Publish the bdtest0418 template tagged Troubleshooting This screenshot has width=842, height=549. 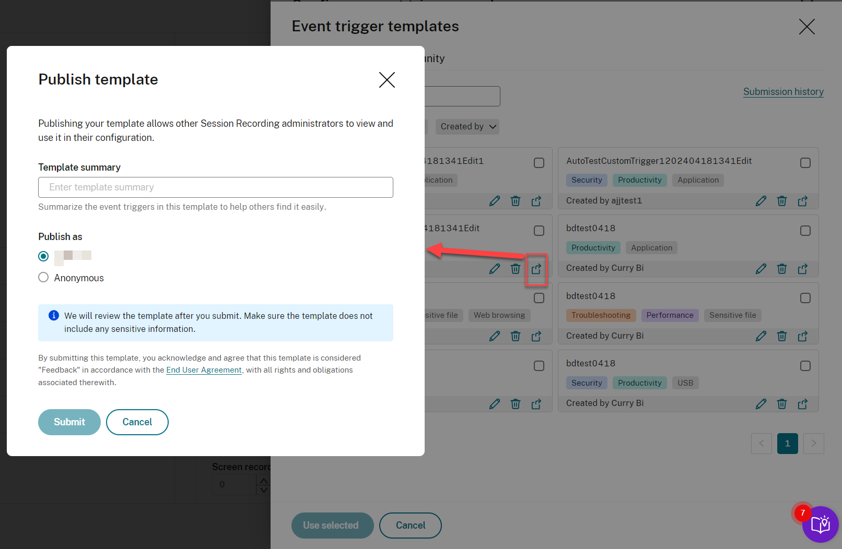(x=803, y=336)
